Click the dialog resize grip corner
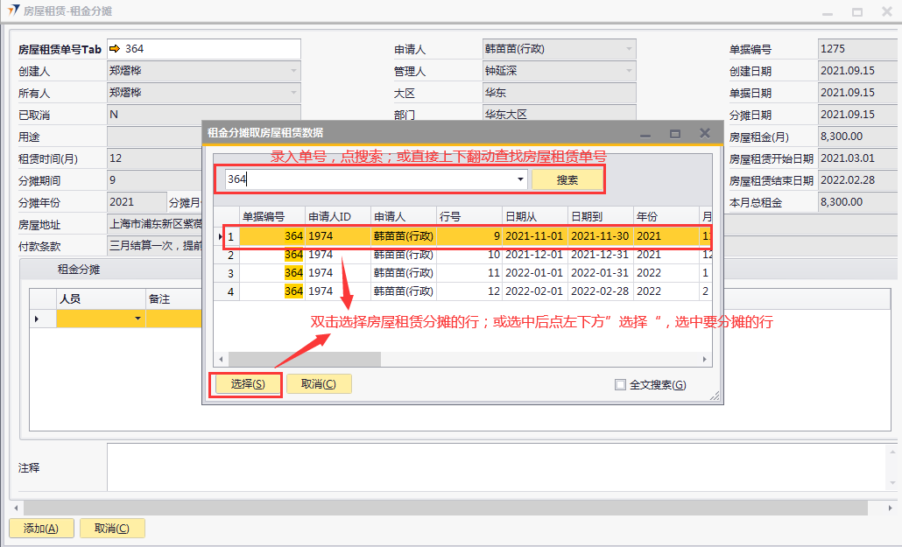The image size is (902, 547). [x=715, y=396]
